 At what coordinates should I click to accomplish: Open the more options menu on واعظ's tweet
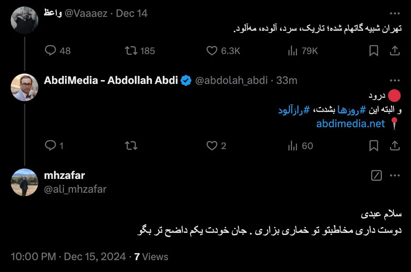click(x=395, y=13)
